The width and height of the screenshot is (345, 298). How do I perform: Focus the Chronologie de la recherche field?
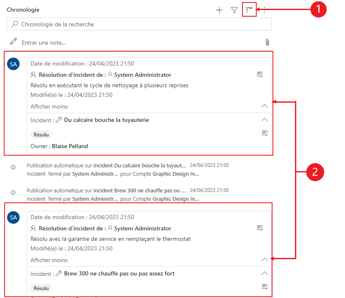[139, 24]
